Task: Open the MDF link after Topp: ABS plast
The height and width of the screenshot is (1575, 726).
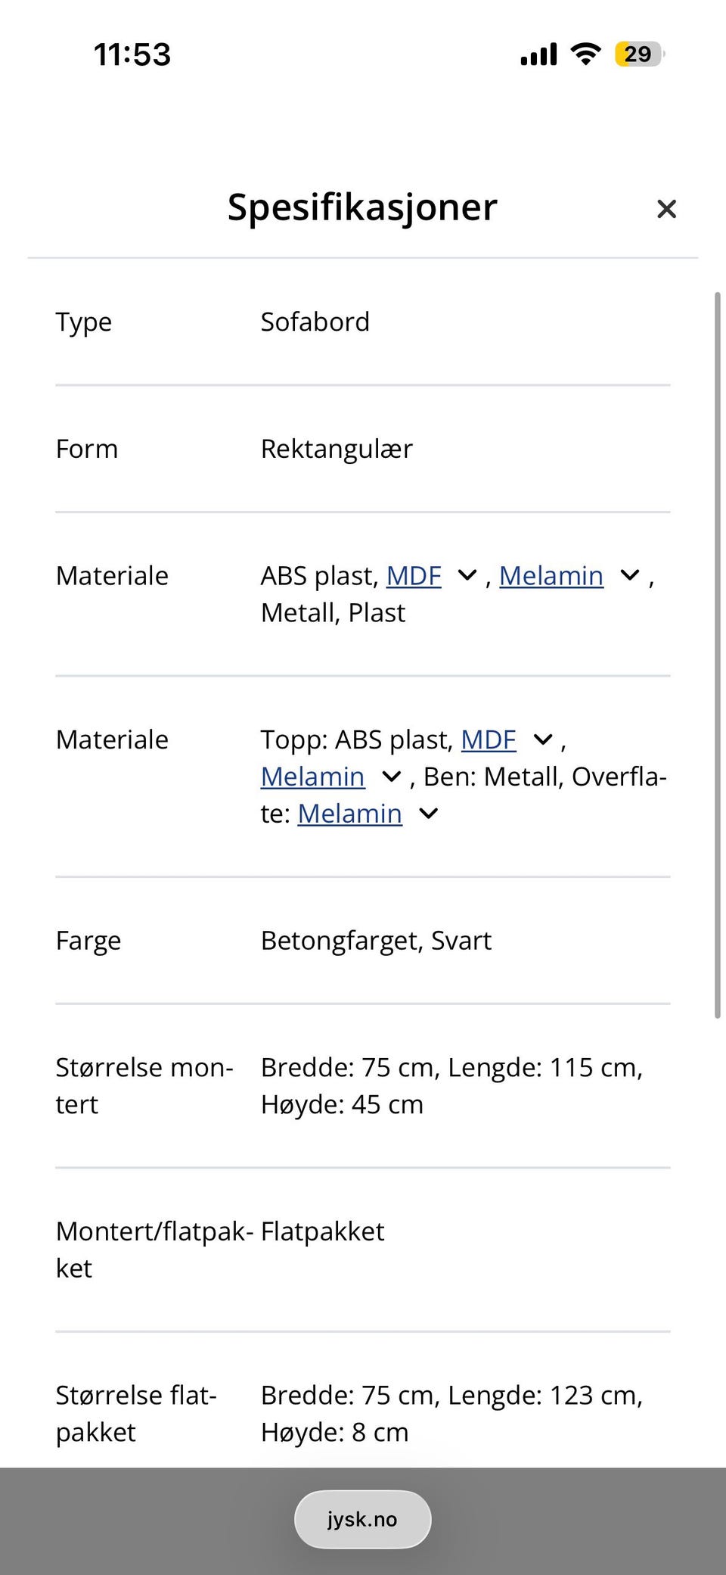Action: coord(489,739)
